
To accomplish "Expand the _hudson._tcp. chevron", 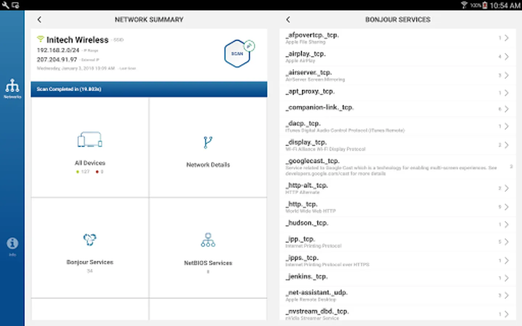I will click(x=507, y=225).
